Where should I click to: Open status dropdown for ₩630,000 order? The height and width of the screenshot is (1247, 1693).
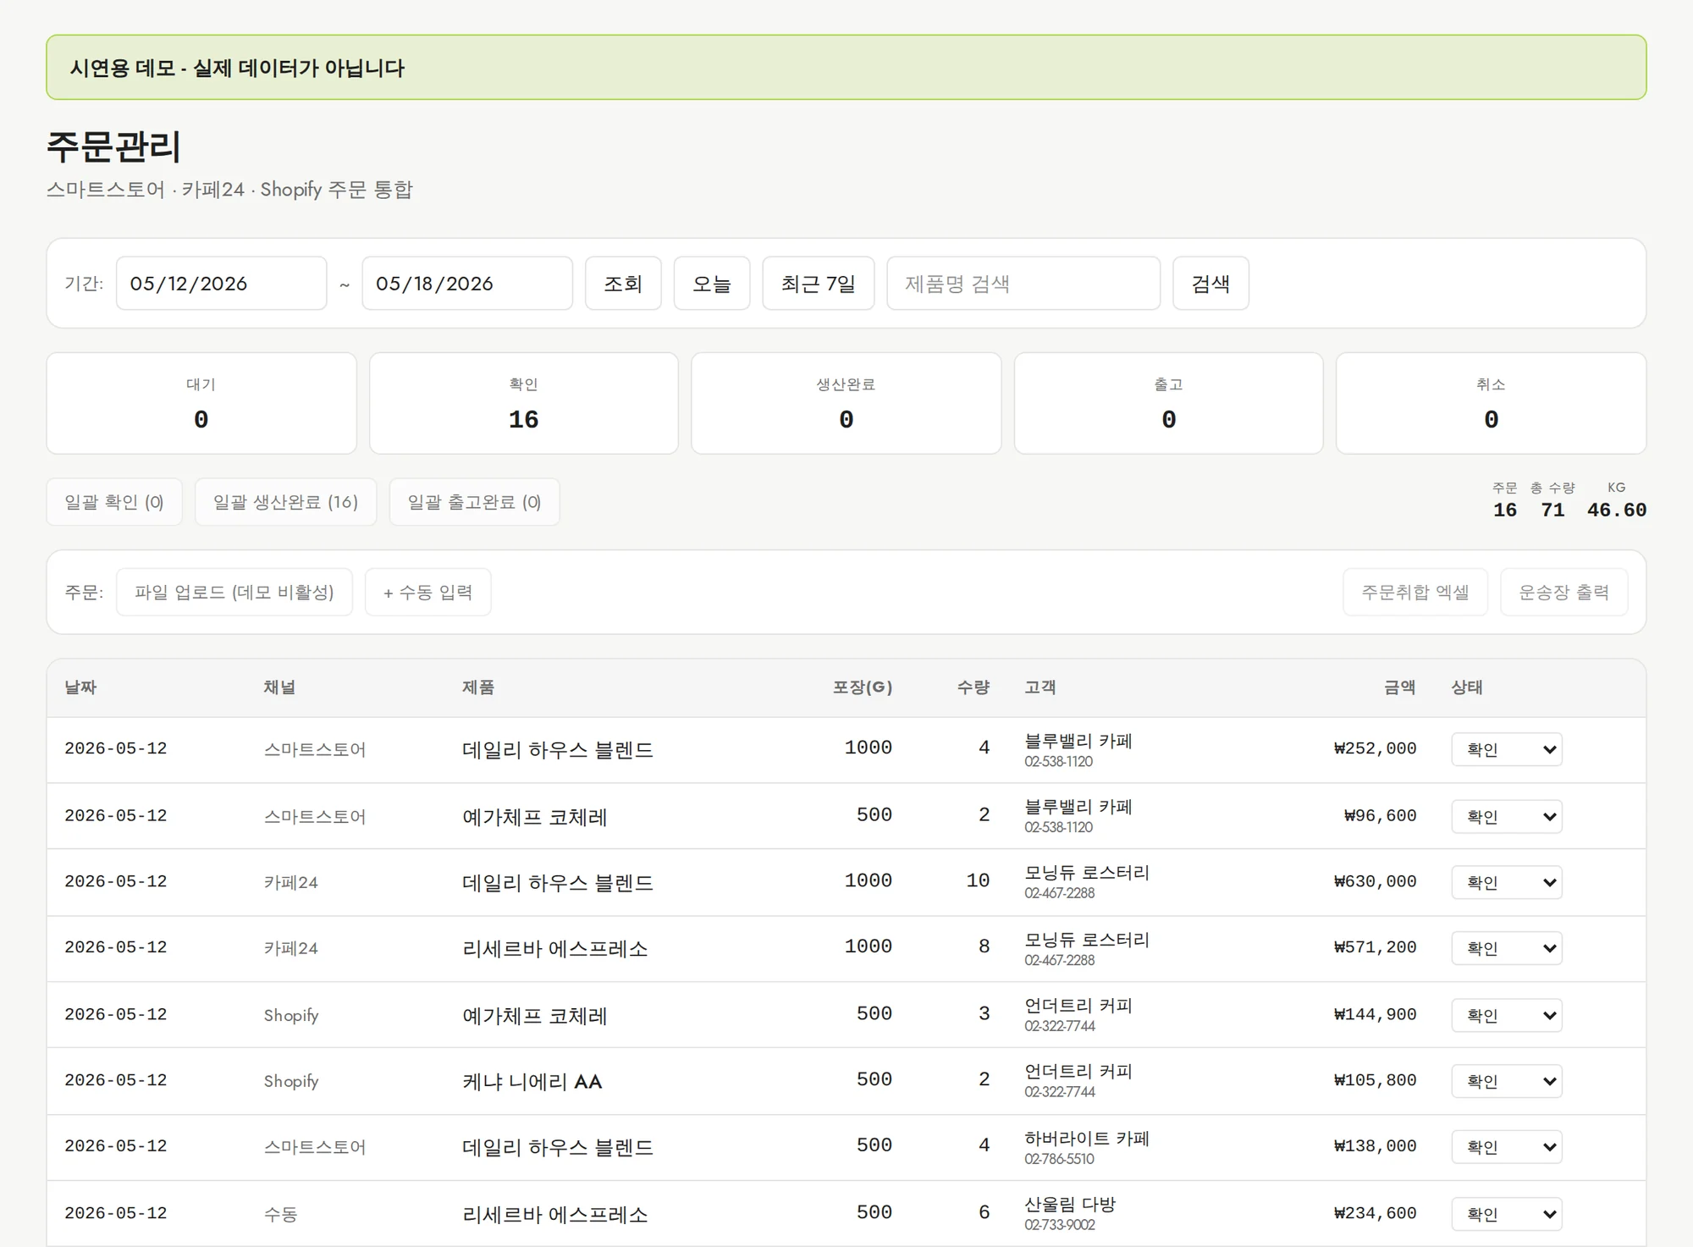[x=1507, y=882]
